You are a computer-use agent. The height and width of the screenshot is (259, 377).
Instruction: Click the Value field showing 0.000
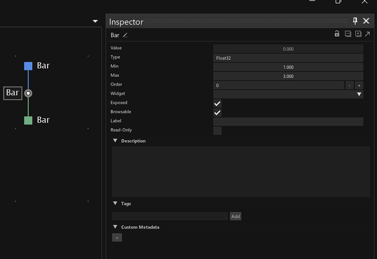[288, 49]
